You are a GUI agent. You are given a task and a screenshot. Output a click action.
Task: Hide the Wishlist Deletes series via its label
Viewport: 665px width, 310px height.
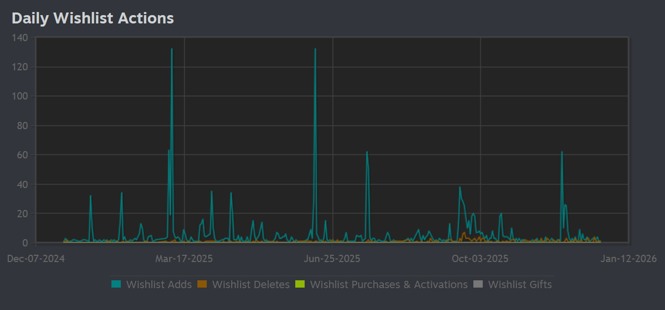point(250,284)
